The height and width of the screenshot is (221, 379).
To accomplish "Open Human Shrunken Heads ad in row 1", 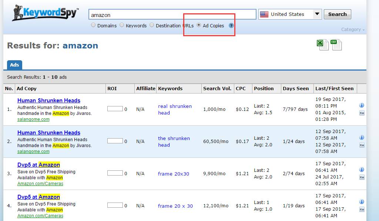I will (x=49, y=101).
